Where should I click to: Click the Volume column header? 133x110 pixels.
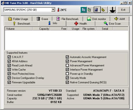tap(18, 29)
